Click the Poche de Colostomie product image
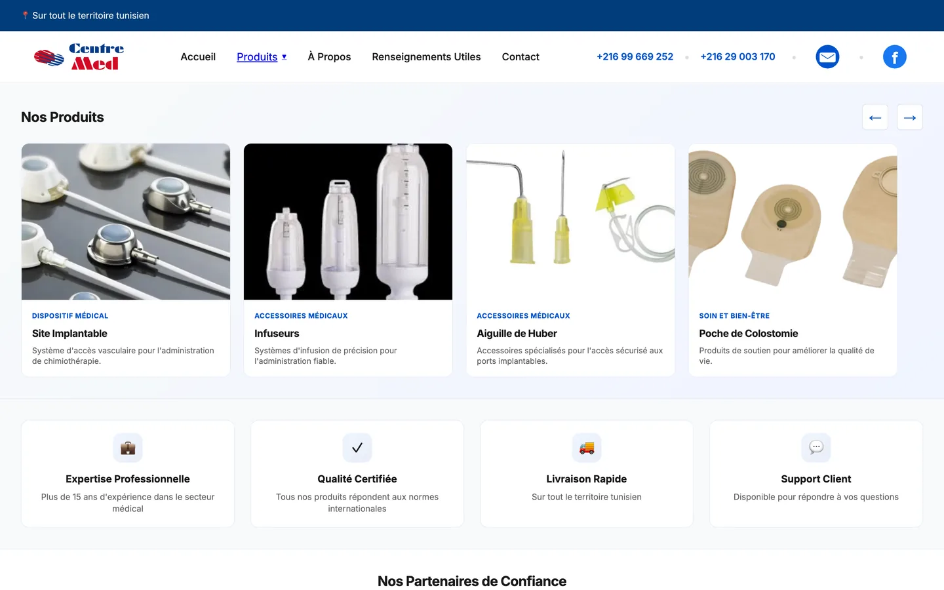Viewport: 944px width, 590px height. coord(793,222)
